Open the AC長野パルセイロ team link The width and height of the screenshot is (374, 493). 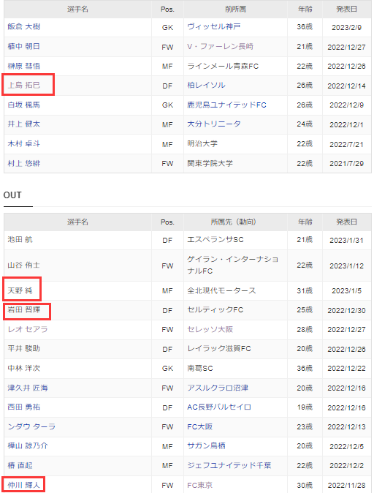coord(219,407)
